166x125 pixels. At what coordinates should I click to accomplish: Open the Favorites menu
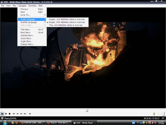[32, 6]
